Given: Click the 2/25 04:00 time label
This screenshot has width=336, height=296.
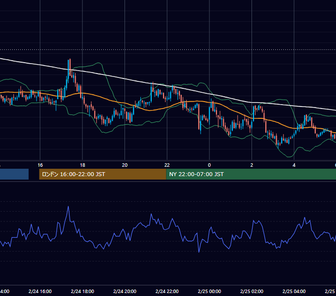Looking at the screenshot, I should point(294,291).
